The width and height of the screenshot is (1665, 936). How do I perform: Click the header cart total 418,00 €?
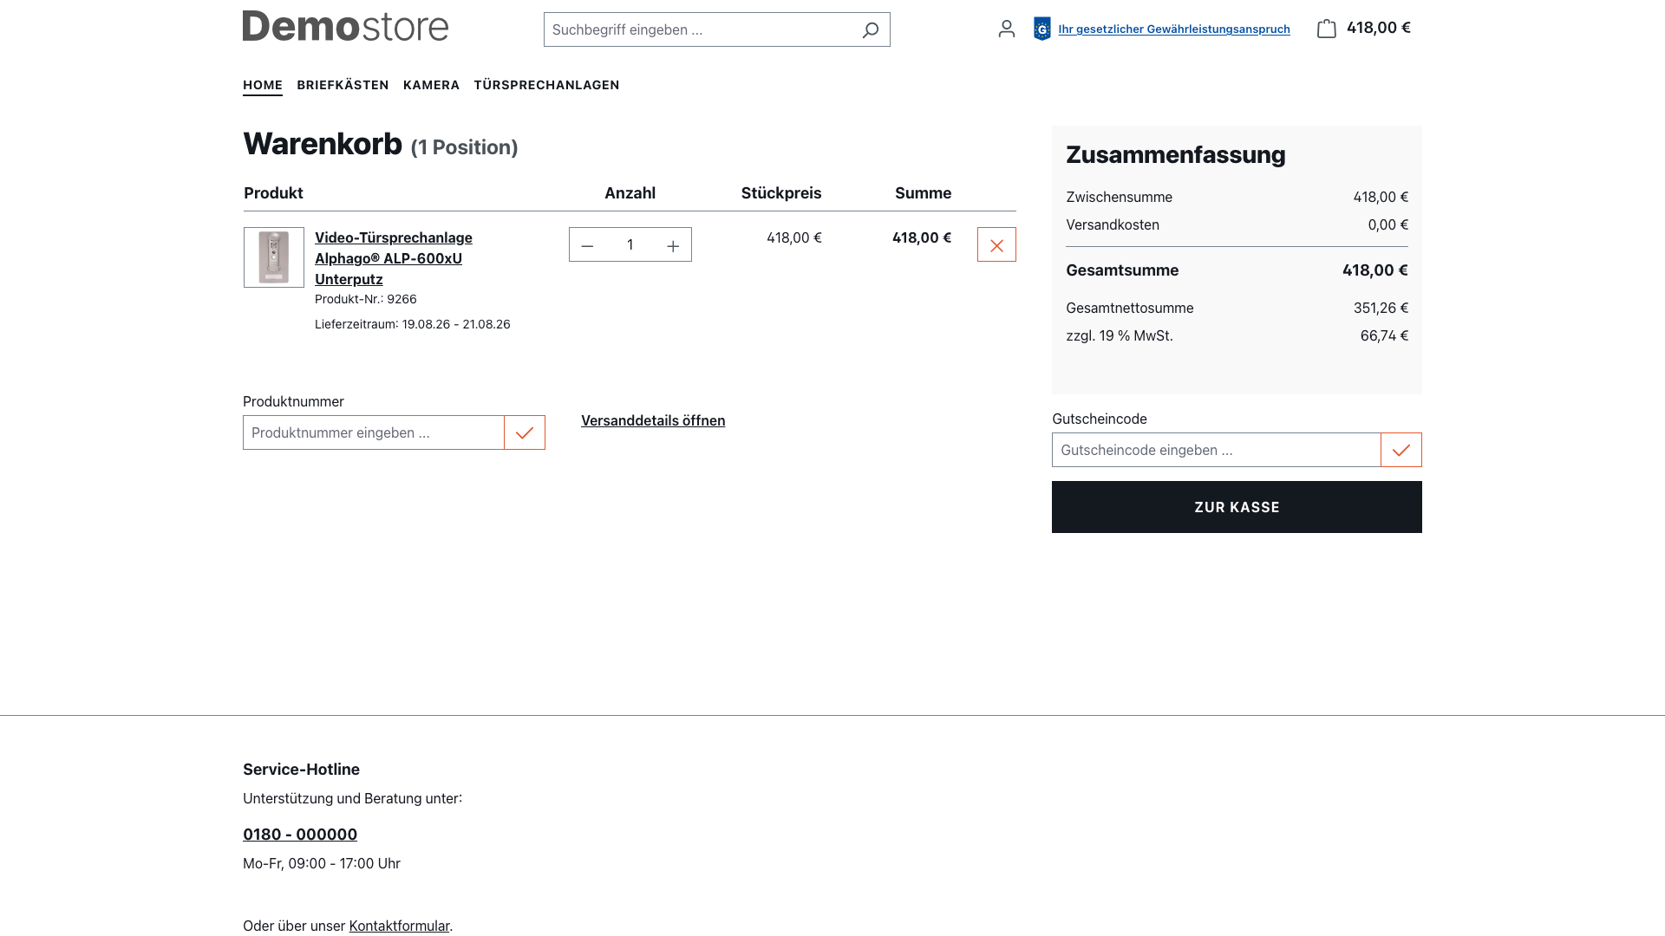pyautogui.click(x=1379, y=28)
